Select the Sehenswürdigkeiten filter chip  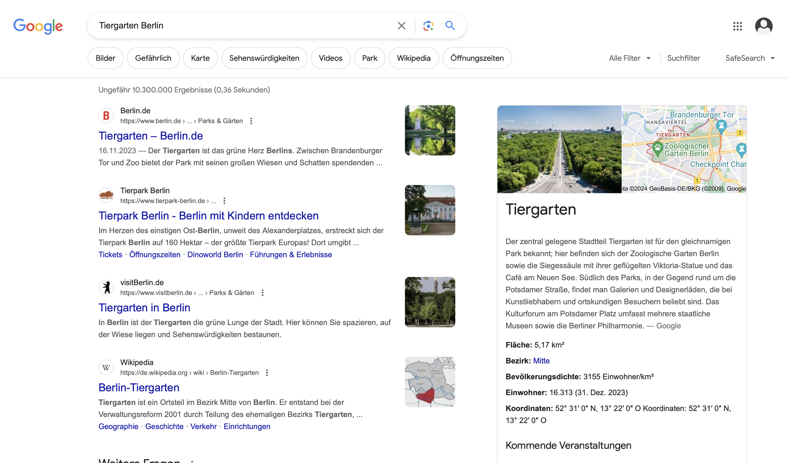(x=264, y=58)
